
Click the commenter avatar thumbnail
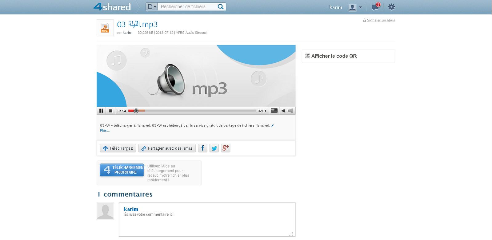pos(105,211)
